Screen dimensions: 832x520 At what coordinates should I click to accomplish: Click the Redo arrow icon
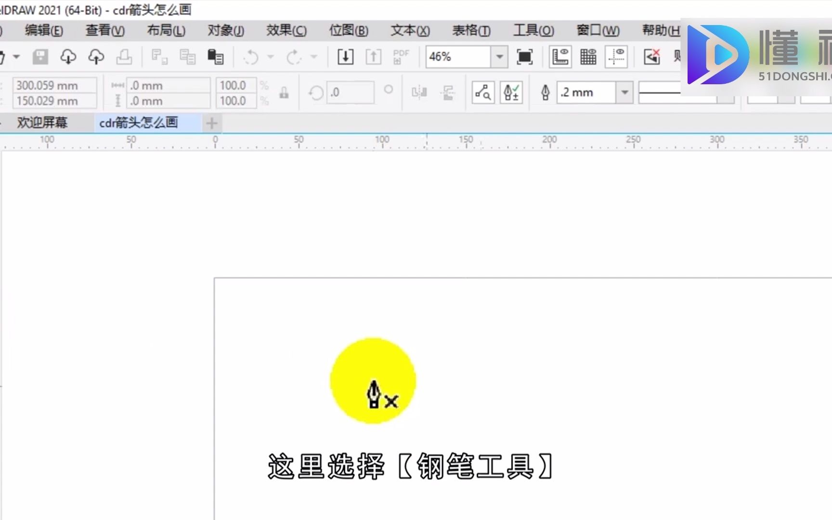click(x=294, y=57)
